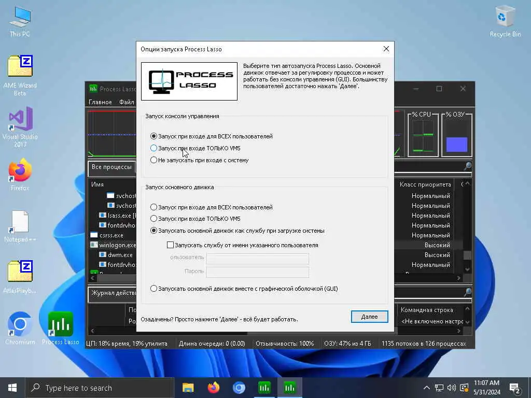Viewport: 531px width, 398px height.
Task: Click the Класс приоритета column header
Action: coord(425,184)
